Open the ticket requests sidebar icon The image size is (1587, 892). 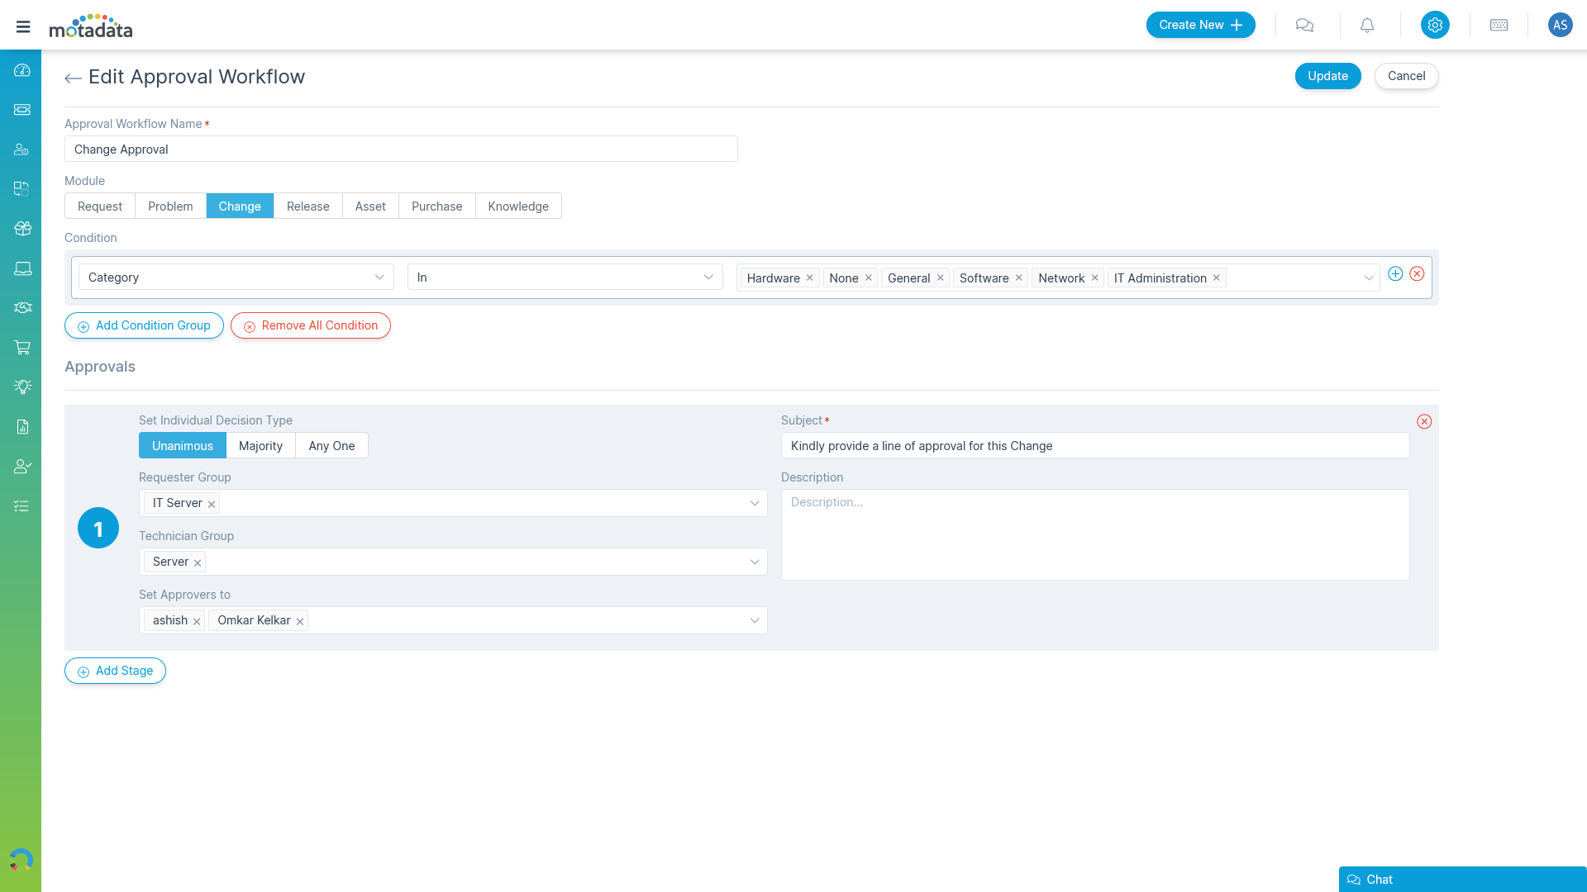(x=22, y=109)
